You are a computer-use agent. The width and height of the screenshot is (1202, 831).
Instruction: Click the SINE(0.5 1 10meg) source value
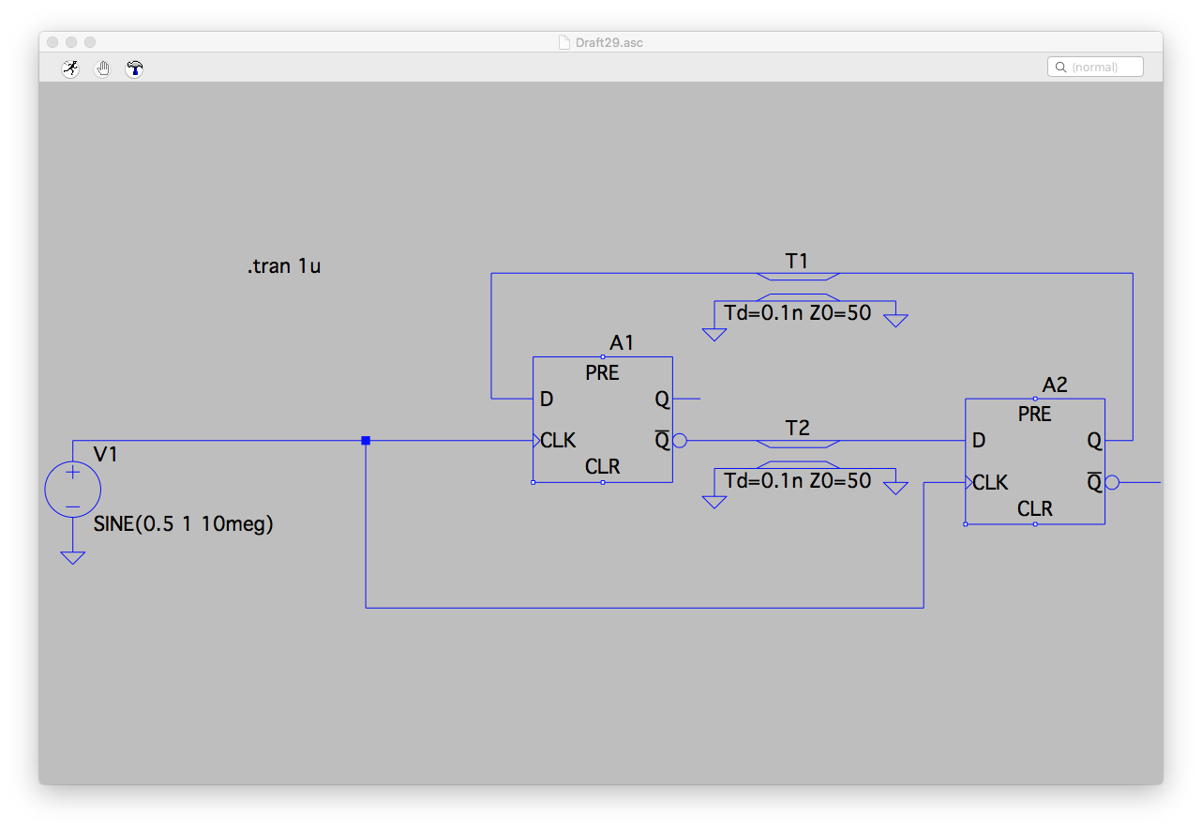click(184, 525)
